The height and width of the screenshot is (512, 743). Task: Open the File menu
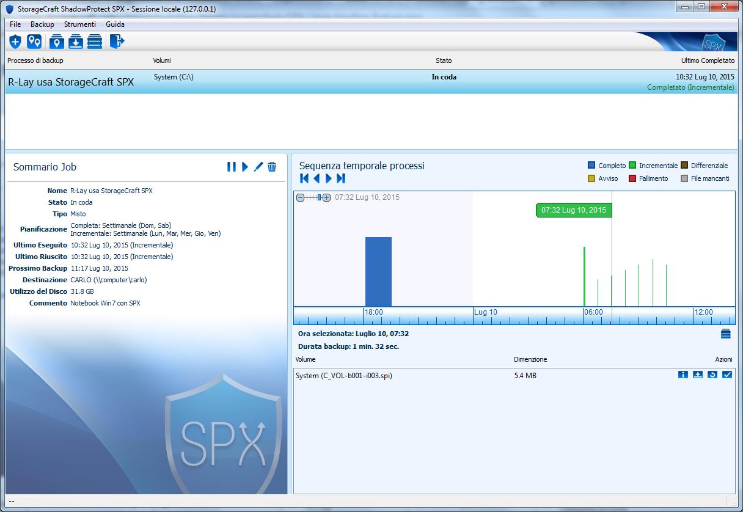coord(15,24)
